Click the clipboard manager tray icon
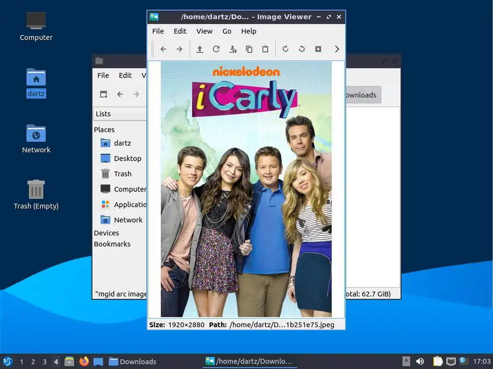The image size is (493, 369). pyautogui.click(x=438, y=361)
